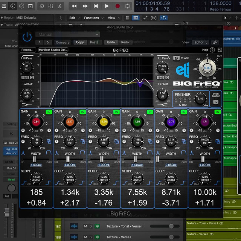Open the Inspector info icon
The width and height of the screenshot is (241, 241).
point(12,6)
